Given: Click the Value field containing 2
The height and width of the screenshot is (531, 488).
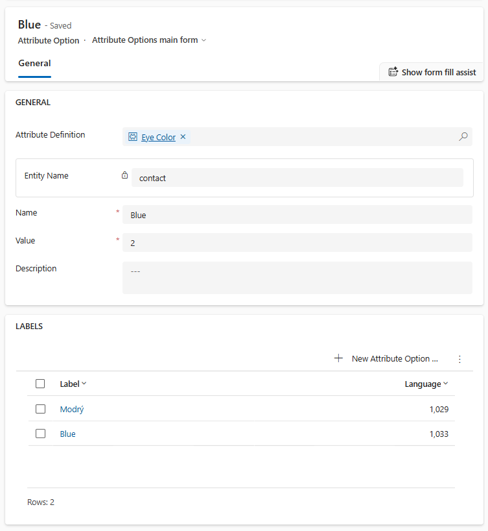Looking at the screenshot, I should [297, 243].
